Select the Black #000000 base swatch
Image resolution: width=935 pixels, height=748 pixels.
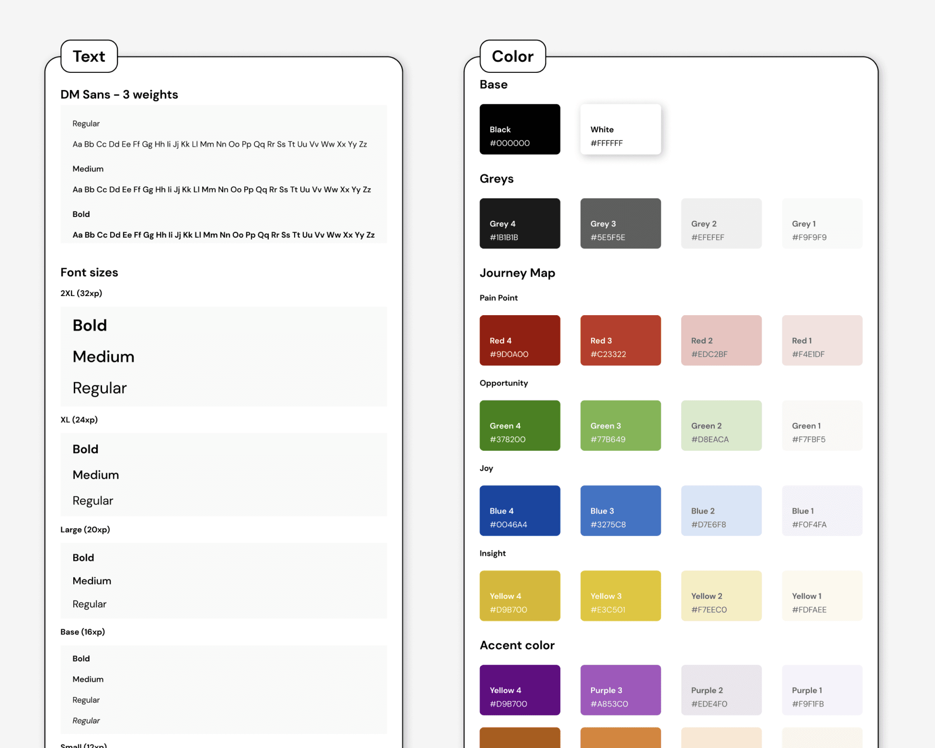point(520,129)
